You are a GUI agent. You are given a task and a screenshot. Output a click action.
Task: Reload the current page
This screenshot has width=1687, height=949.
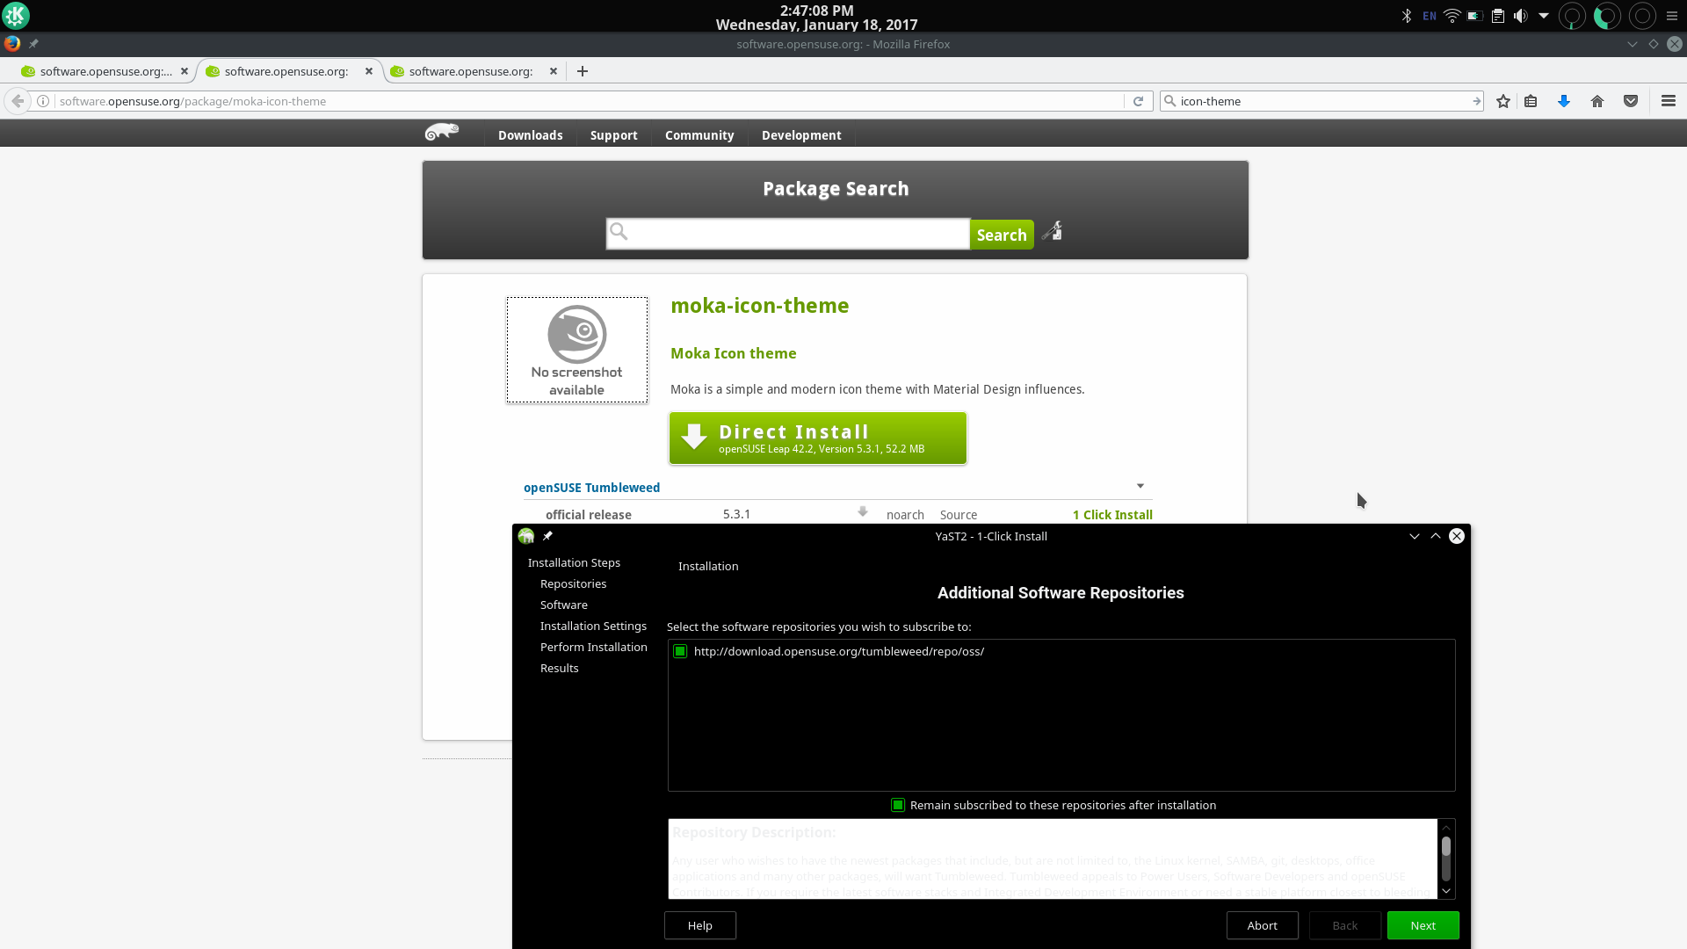click(x=1139, y=101)
